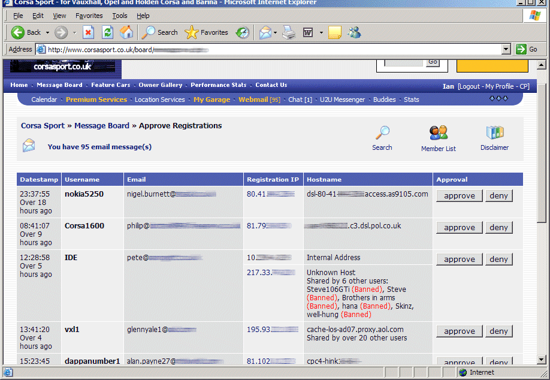
Task: Click the browser Stop icon
Action: point(88,32)
